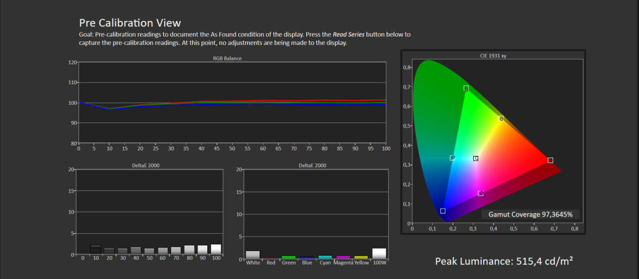Click the 20 percent bar in grayscale DeltaE chart

(109, 251)
